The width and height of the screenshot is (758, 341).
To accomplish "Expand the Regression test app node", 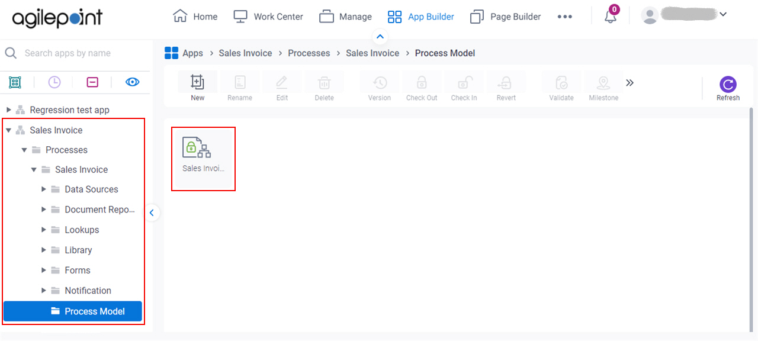I will (8, 110).
